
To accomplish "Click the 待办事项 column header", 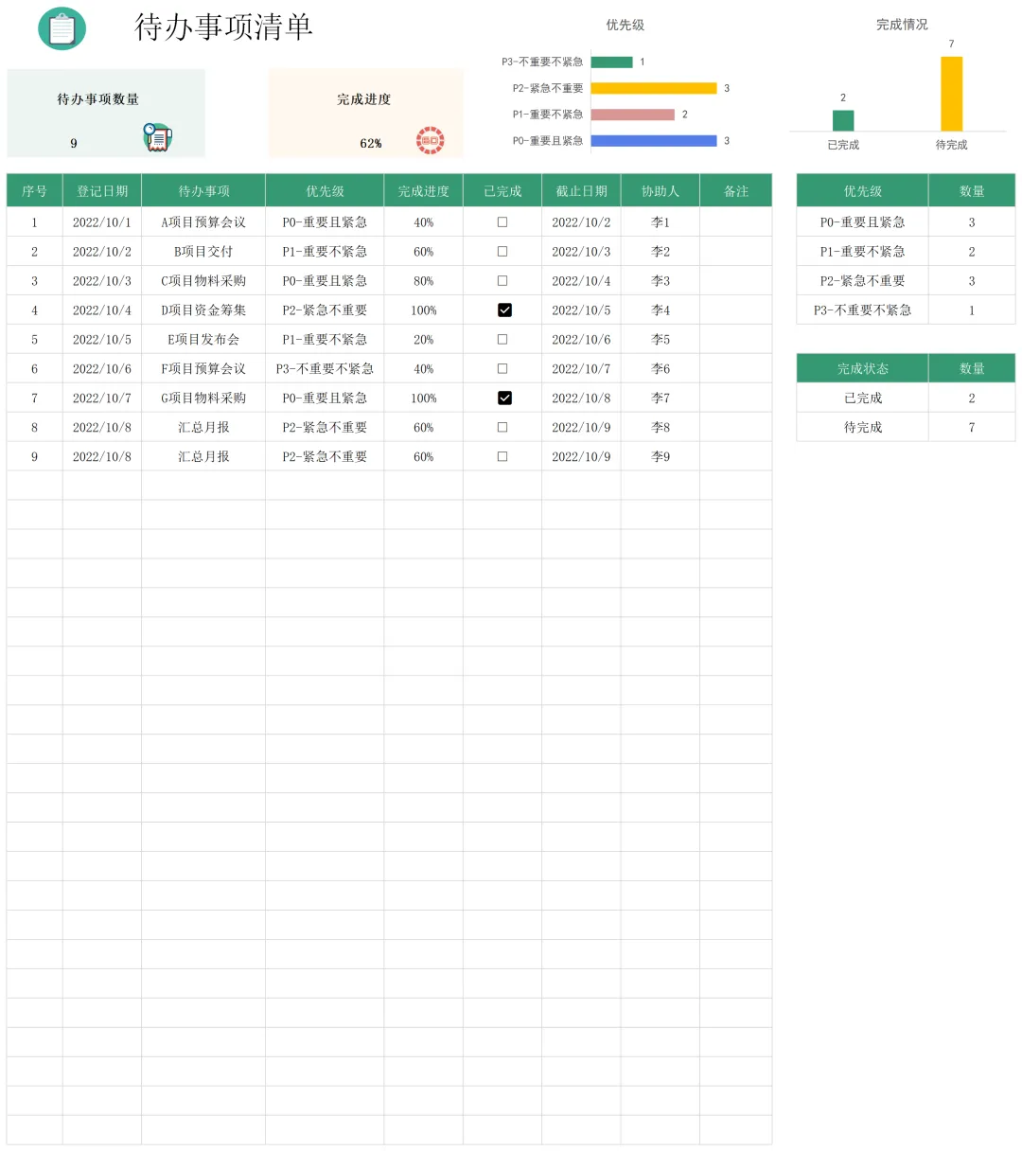I will [203, 191].
